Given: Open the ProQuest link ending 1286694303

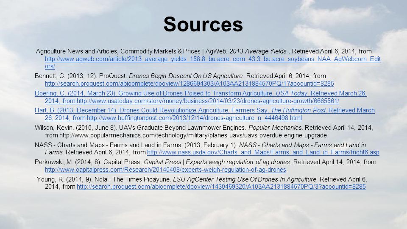Looking at the screenshot, I should (190, 84).
